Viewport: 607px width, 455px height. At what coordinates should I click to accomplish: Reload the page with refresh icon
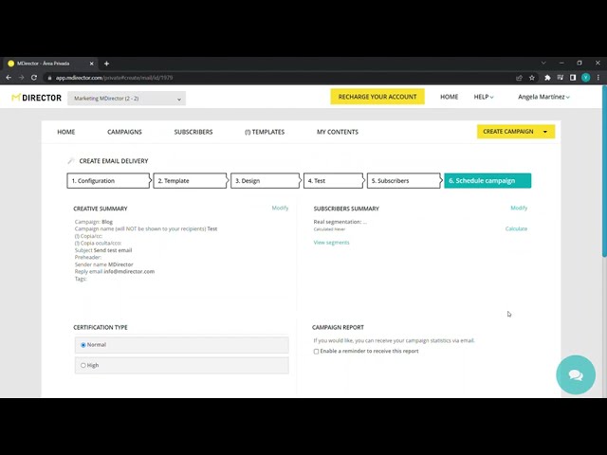(x=34, y=78)
